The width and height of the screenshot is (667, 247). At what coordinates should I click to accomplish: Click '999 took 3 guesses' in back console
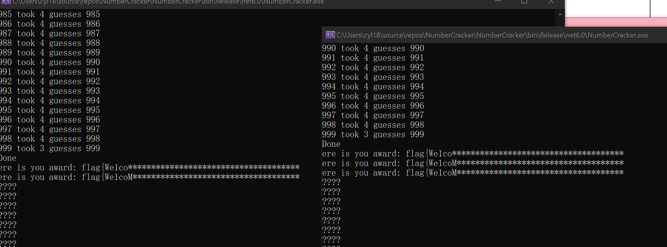(50, 149)
